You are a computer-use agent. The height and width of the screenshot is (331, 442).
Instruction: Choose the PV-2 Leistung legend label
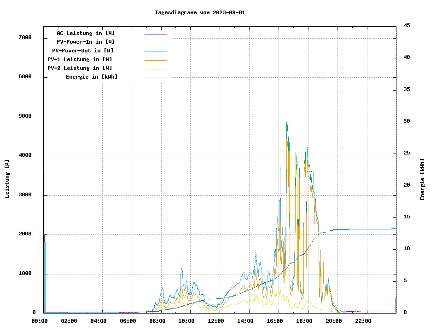tap(80, 68)
